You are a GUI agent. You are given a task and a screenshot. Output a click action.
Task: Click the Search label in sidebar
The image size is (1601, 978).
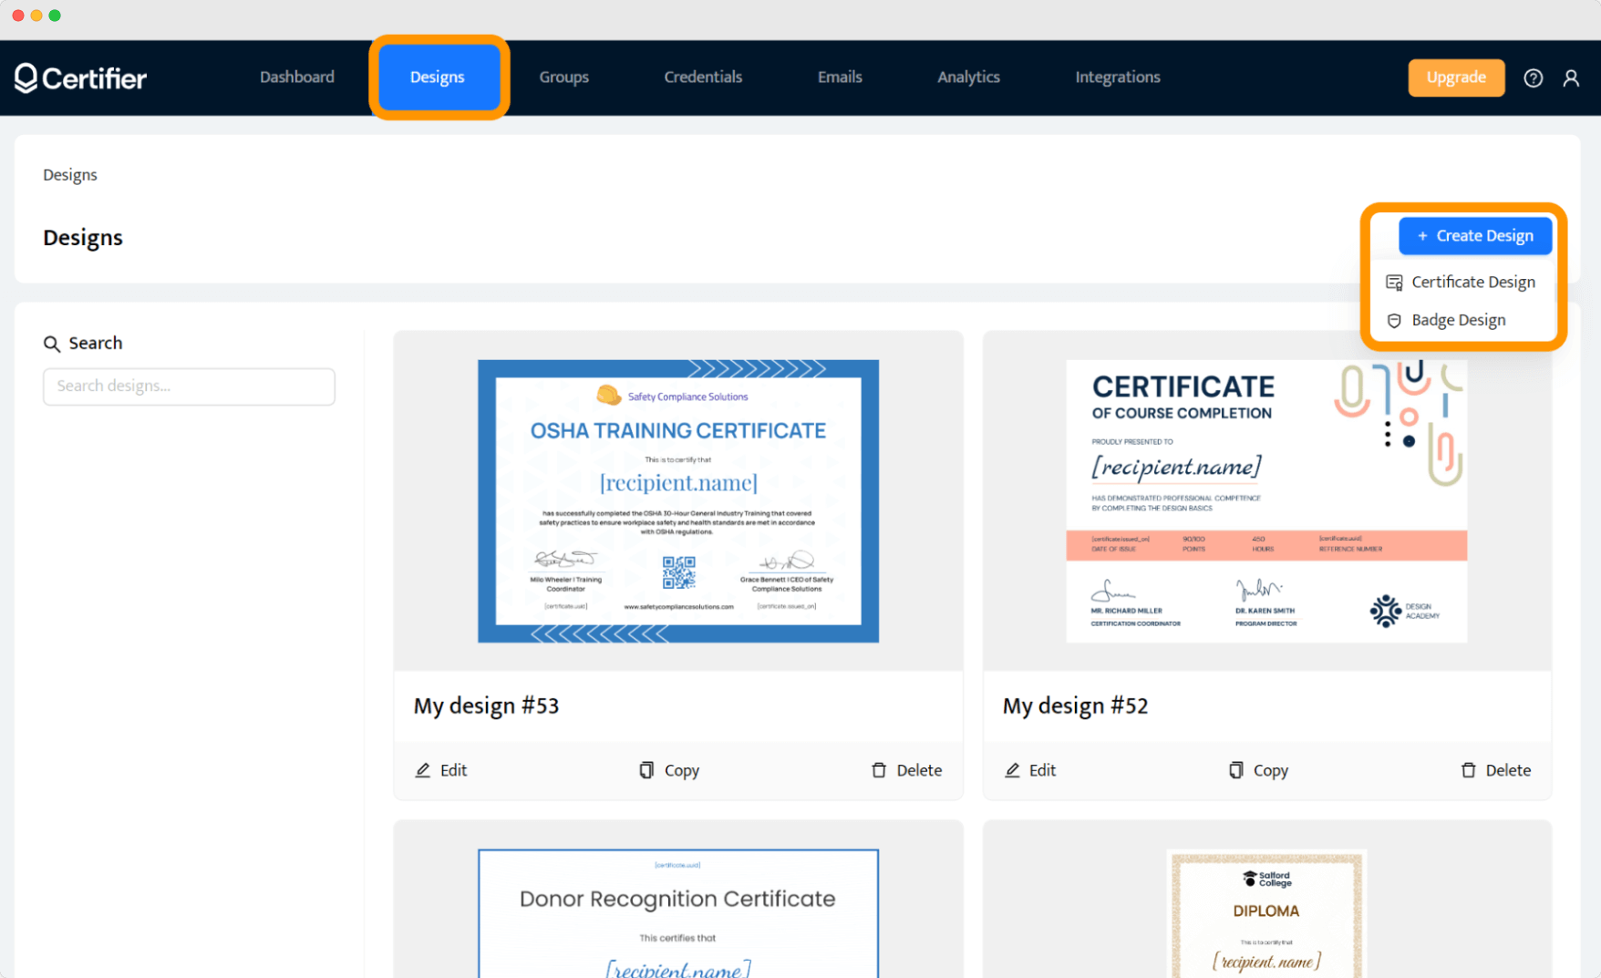pos(96,344)
